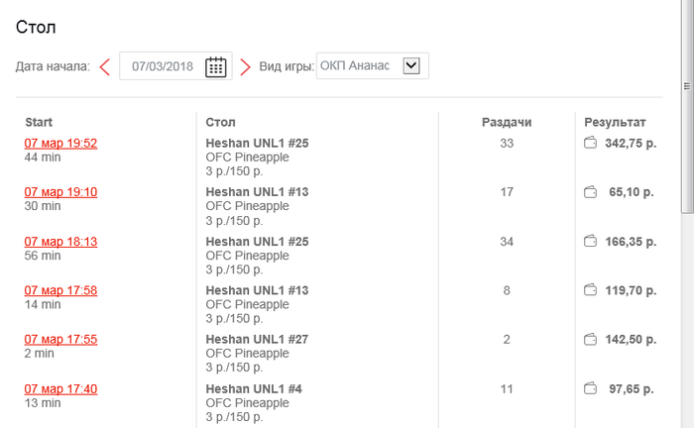
Task: Go to next date with right arrow
Action: tap(245, 66)
